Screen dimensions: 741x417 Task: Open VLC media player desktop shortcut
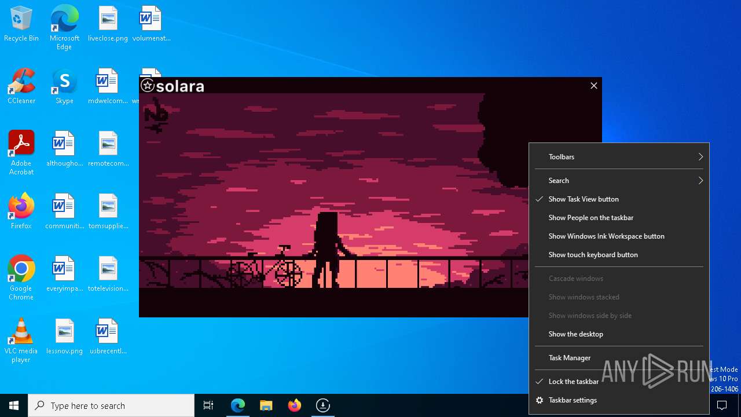pos(21,341)
